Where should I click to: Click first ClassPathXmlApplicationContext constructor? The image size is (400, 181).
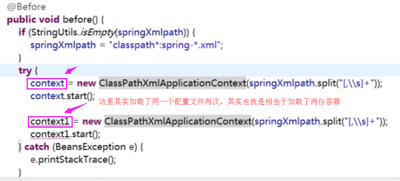[172, 84]
